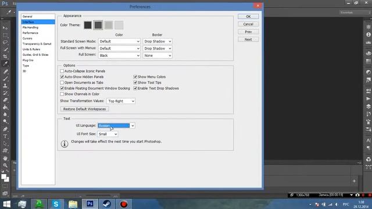The image size is (372, 209).
Task: Choose the darkest color theme swatch
Action: [88, 25]
